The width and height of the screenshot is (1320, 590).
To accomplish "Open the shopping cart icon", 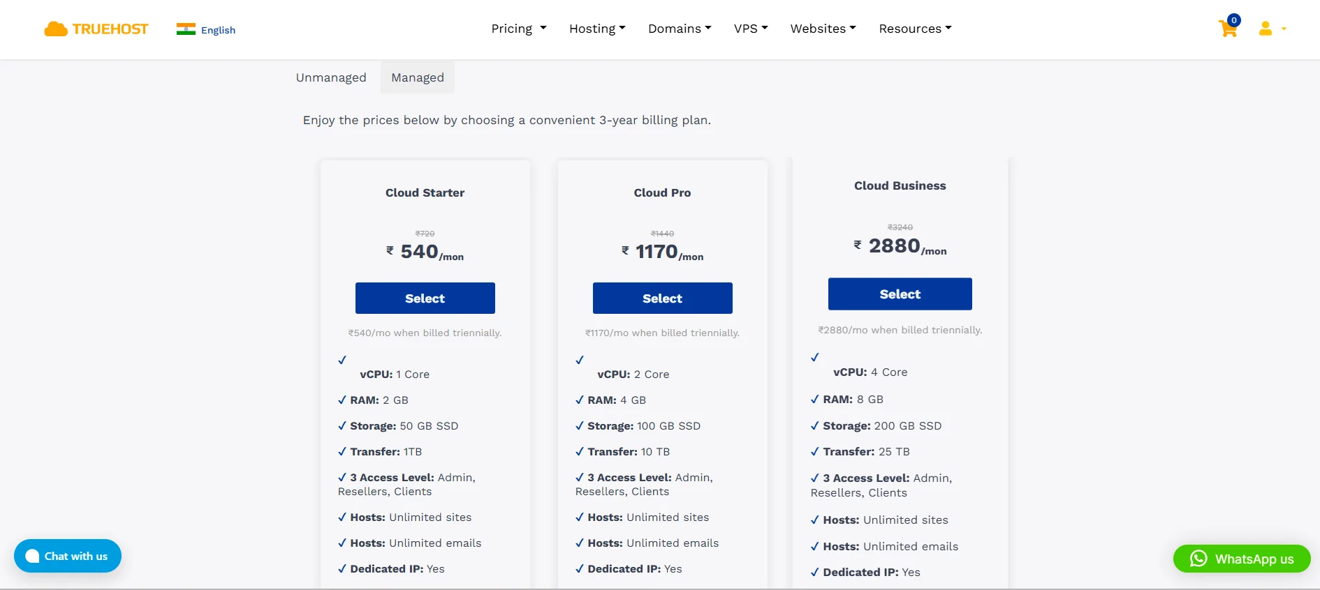I will 1229,27.
